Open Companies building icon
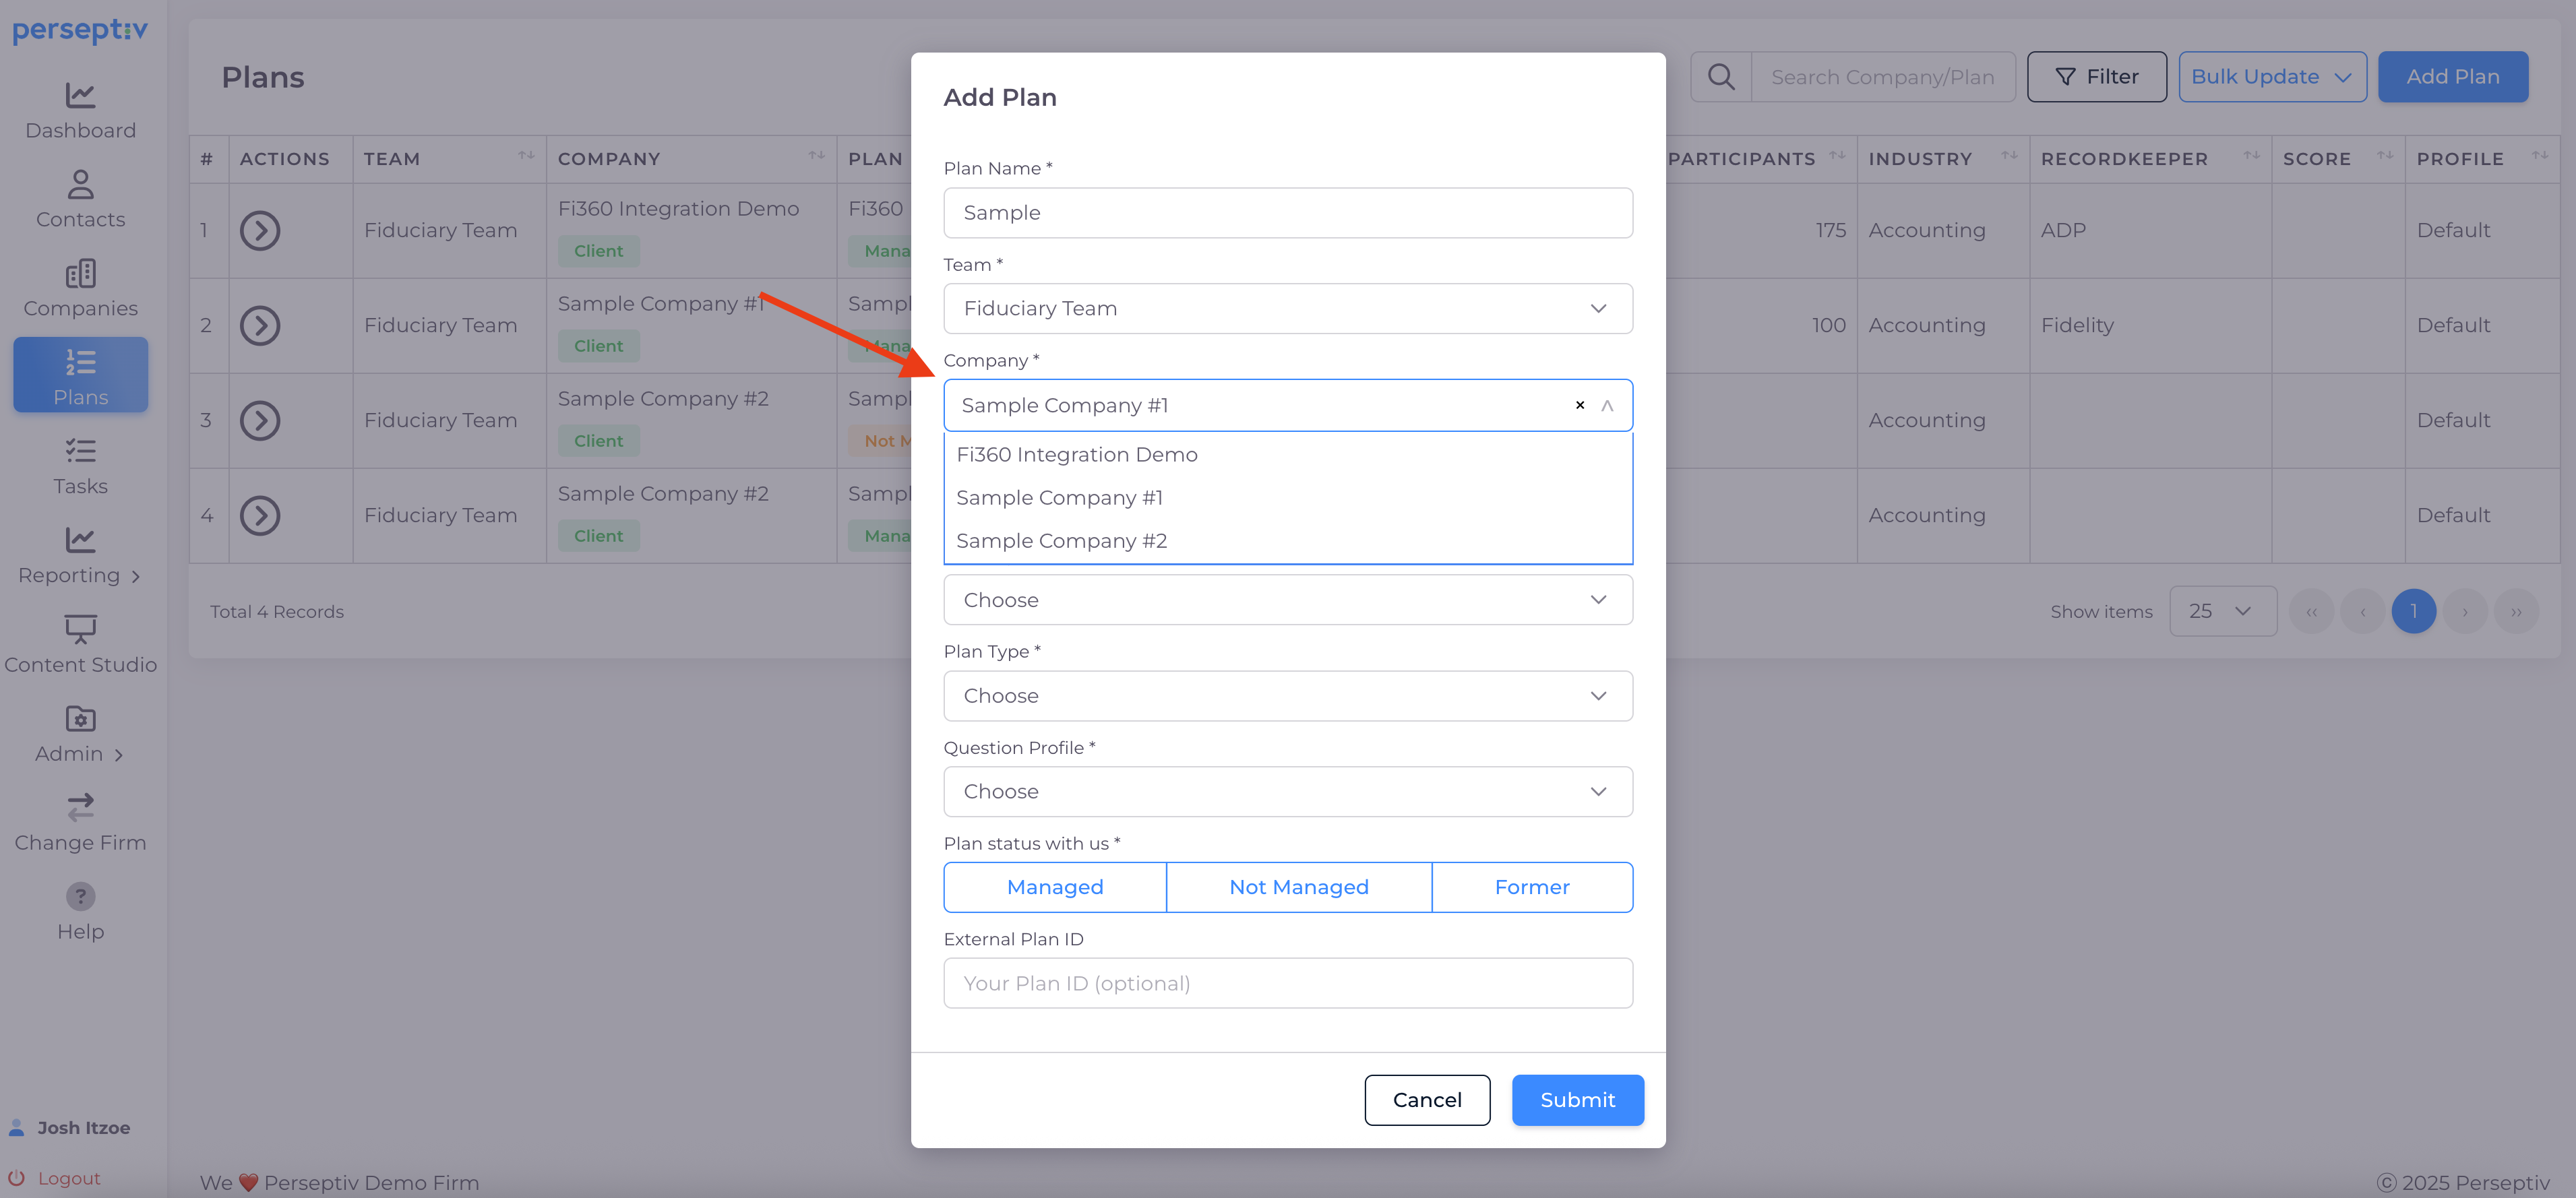The width and height of the screenshot is (2576, 1198). pos(80,274)
